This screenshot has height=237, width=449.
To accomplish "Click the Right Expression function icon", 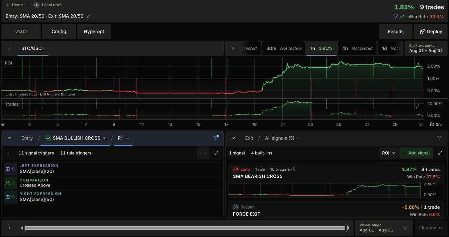I will tap(8, 197).
